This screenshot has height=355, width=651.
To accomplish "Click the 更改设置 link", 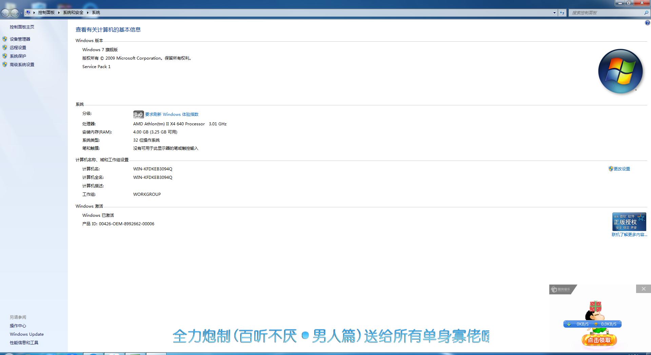I will (x=622, y=169).
